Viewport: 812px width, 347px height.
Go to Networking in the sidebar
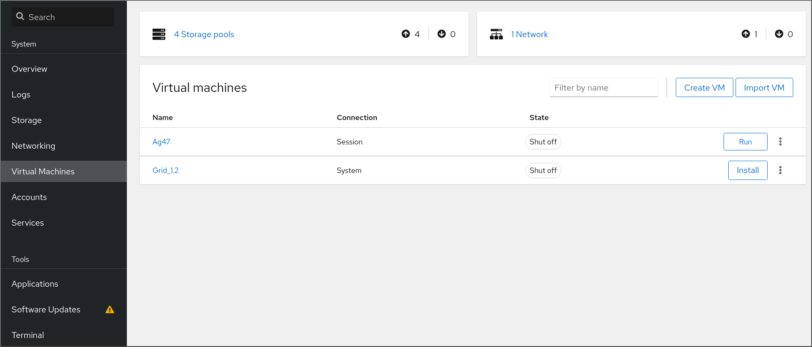pyautogui.click(x=33, y=146)
